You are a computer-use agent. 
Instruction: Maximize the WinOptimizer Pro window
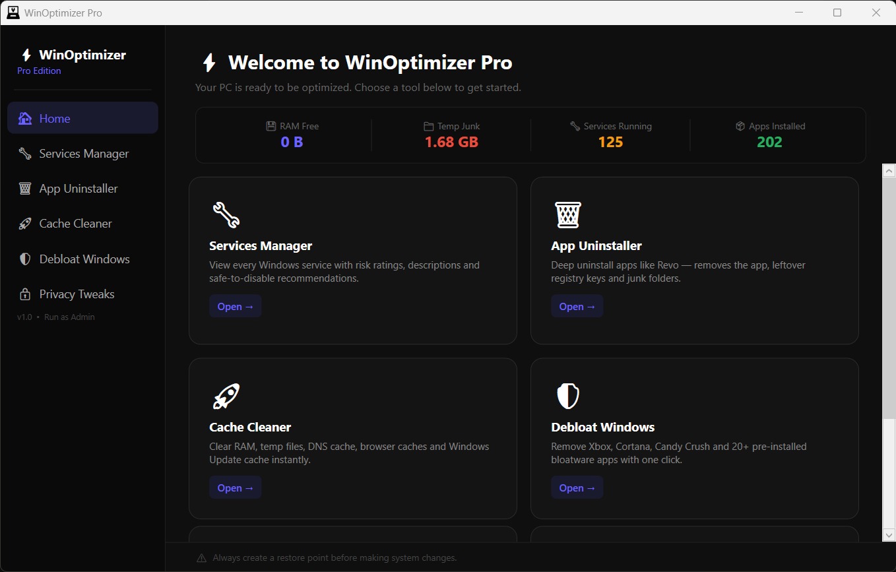[x=837, y=13]
